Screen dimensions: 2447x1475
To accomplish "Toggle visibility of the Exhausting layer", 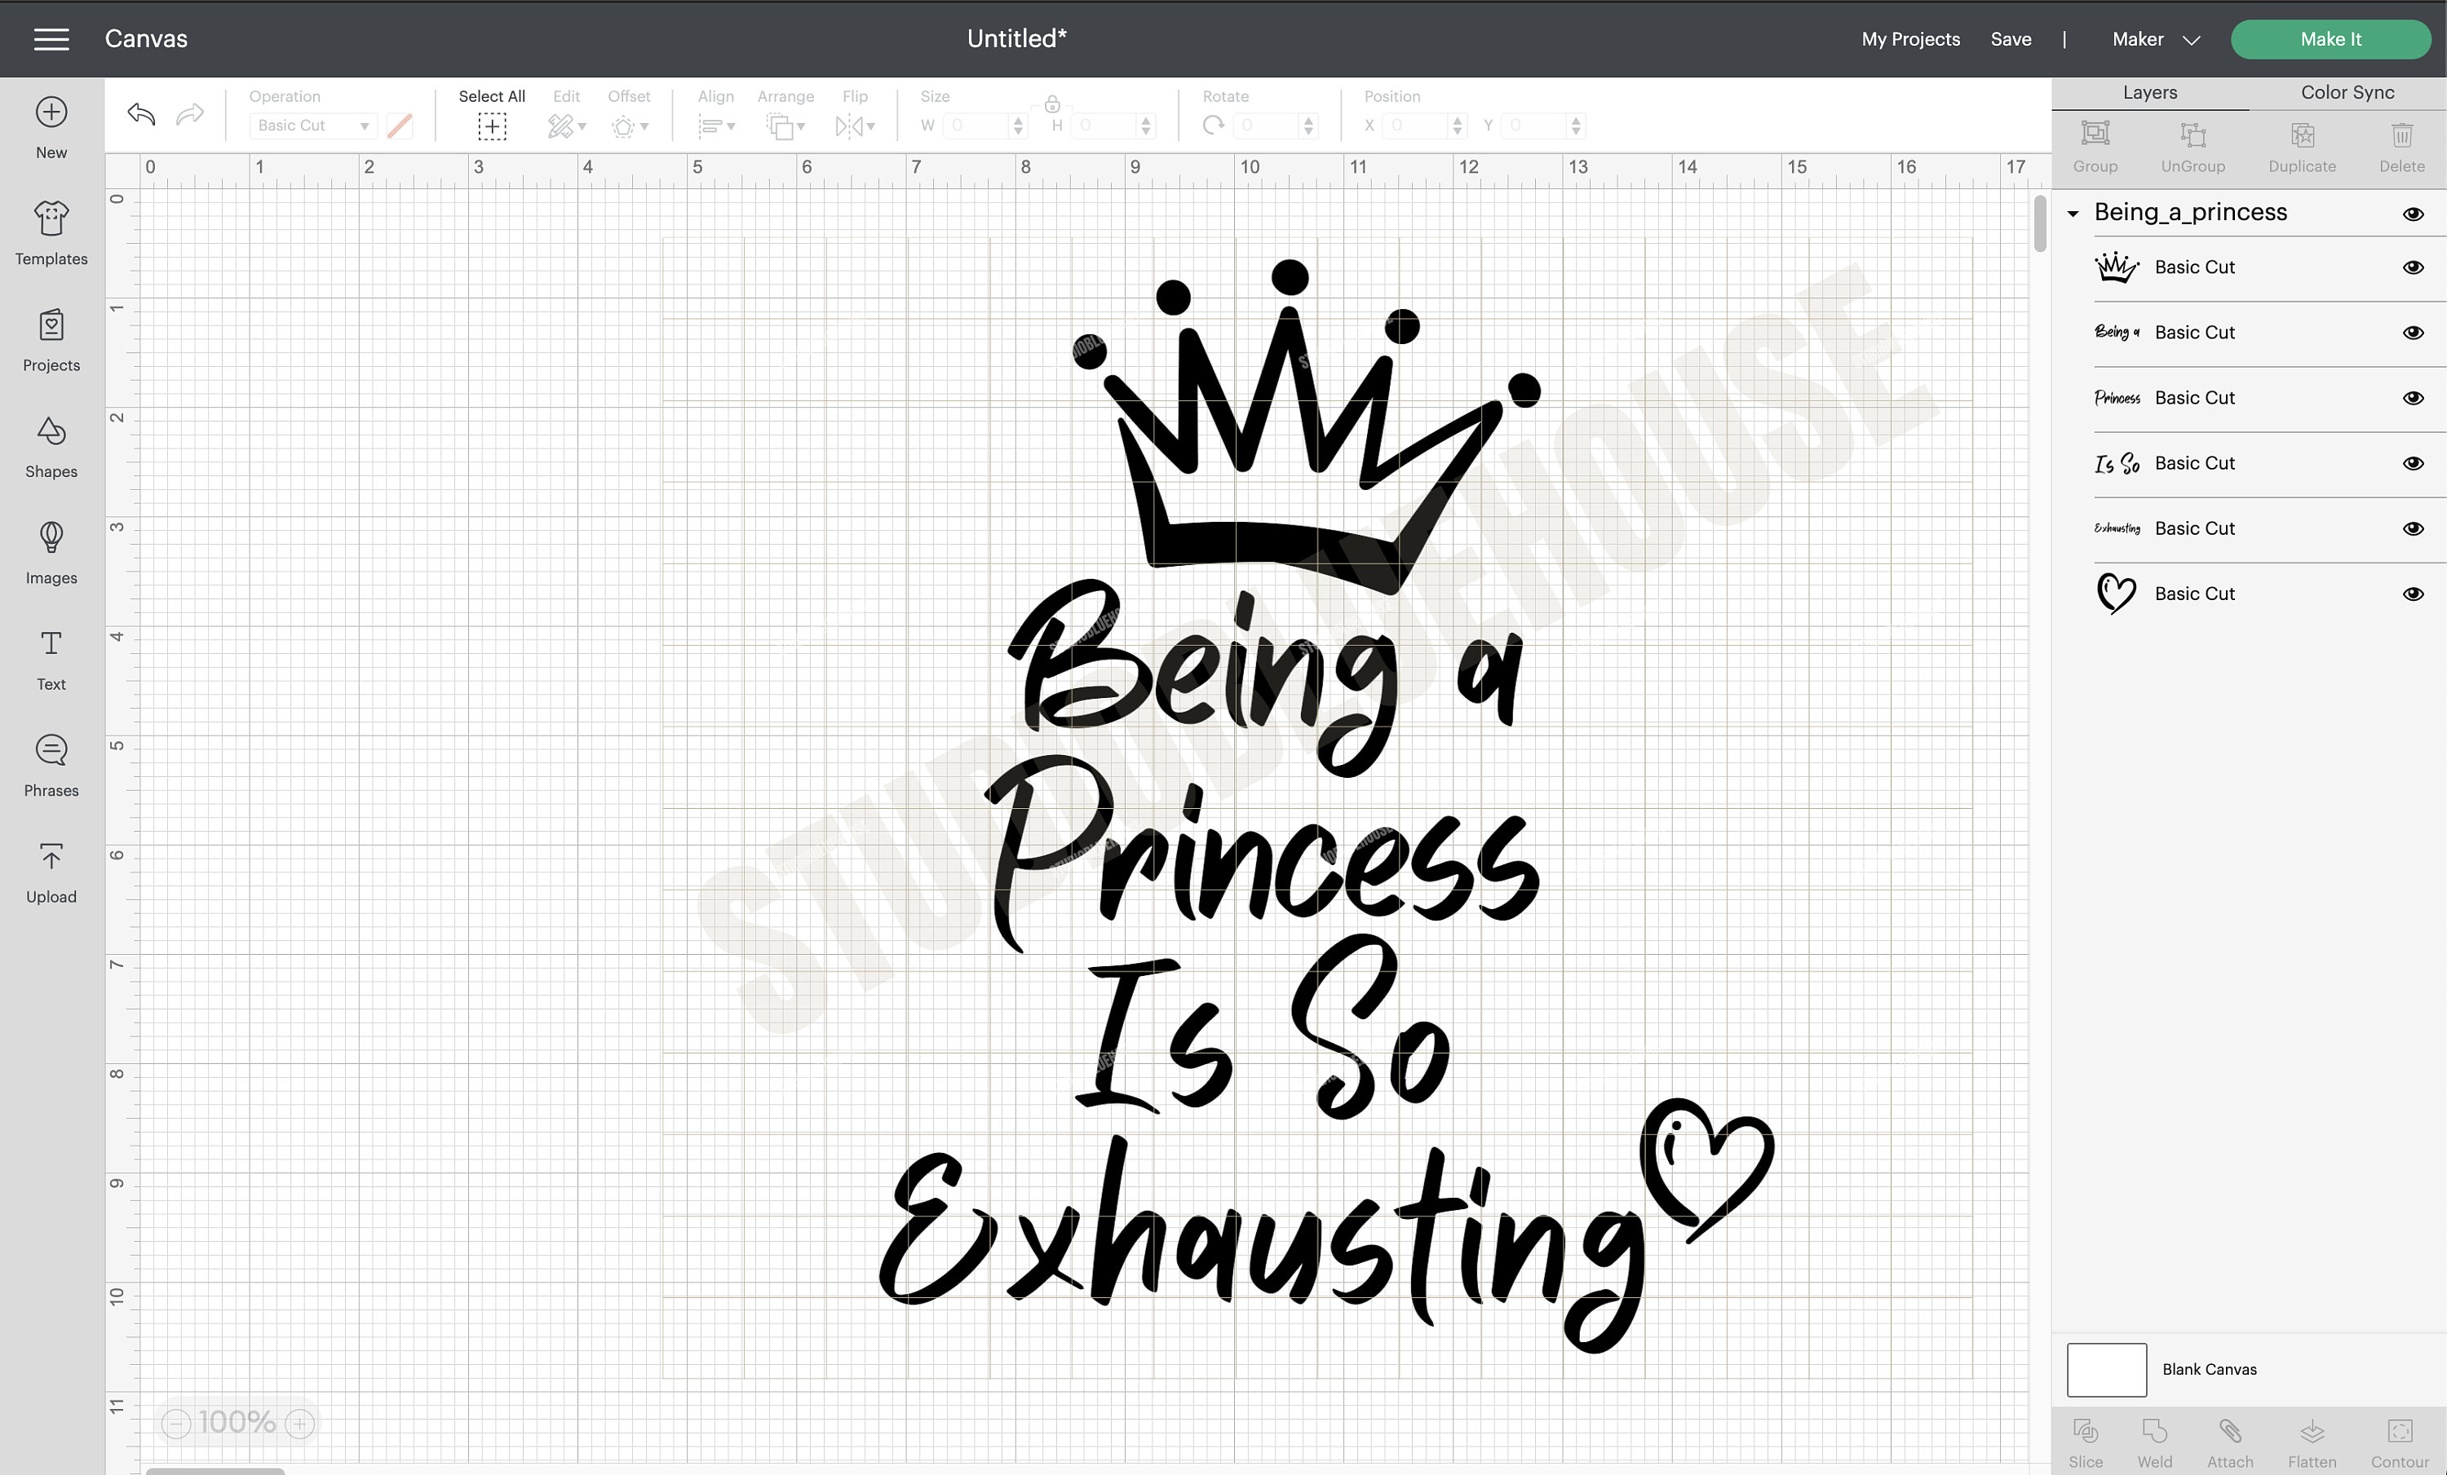I will [x=2412, y=528].
